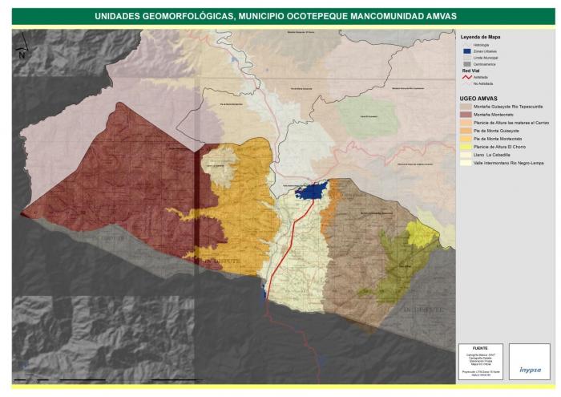Image resolution: width=561 pixels, height=397 pixels.
Task: Click the Limite Municipal legend symbol
Action: click(x=466, y=58)
